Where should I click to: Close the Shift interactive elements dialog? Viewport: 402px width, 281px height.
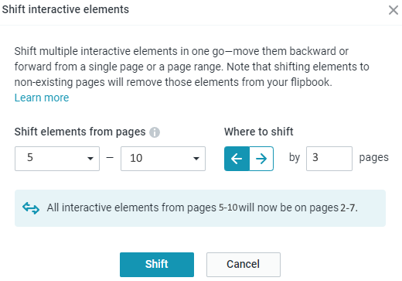click(x=393, y=10)
